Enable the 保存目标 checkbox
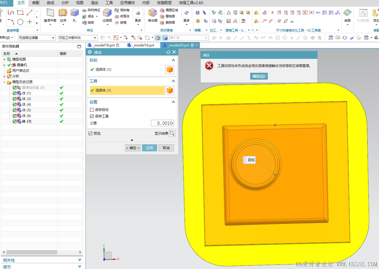The width and height of the screenshot is (379, 269). tap(92, 110)
